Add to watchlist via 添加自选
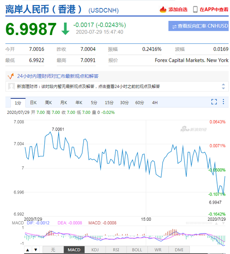 [x=178, y=10]
